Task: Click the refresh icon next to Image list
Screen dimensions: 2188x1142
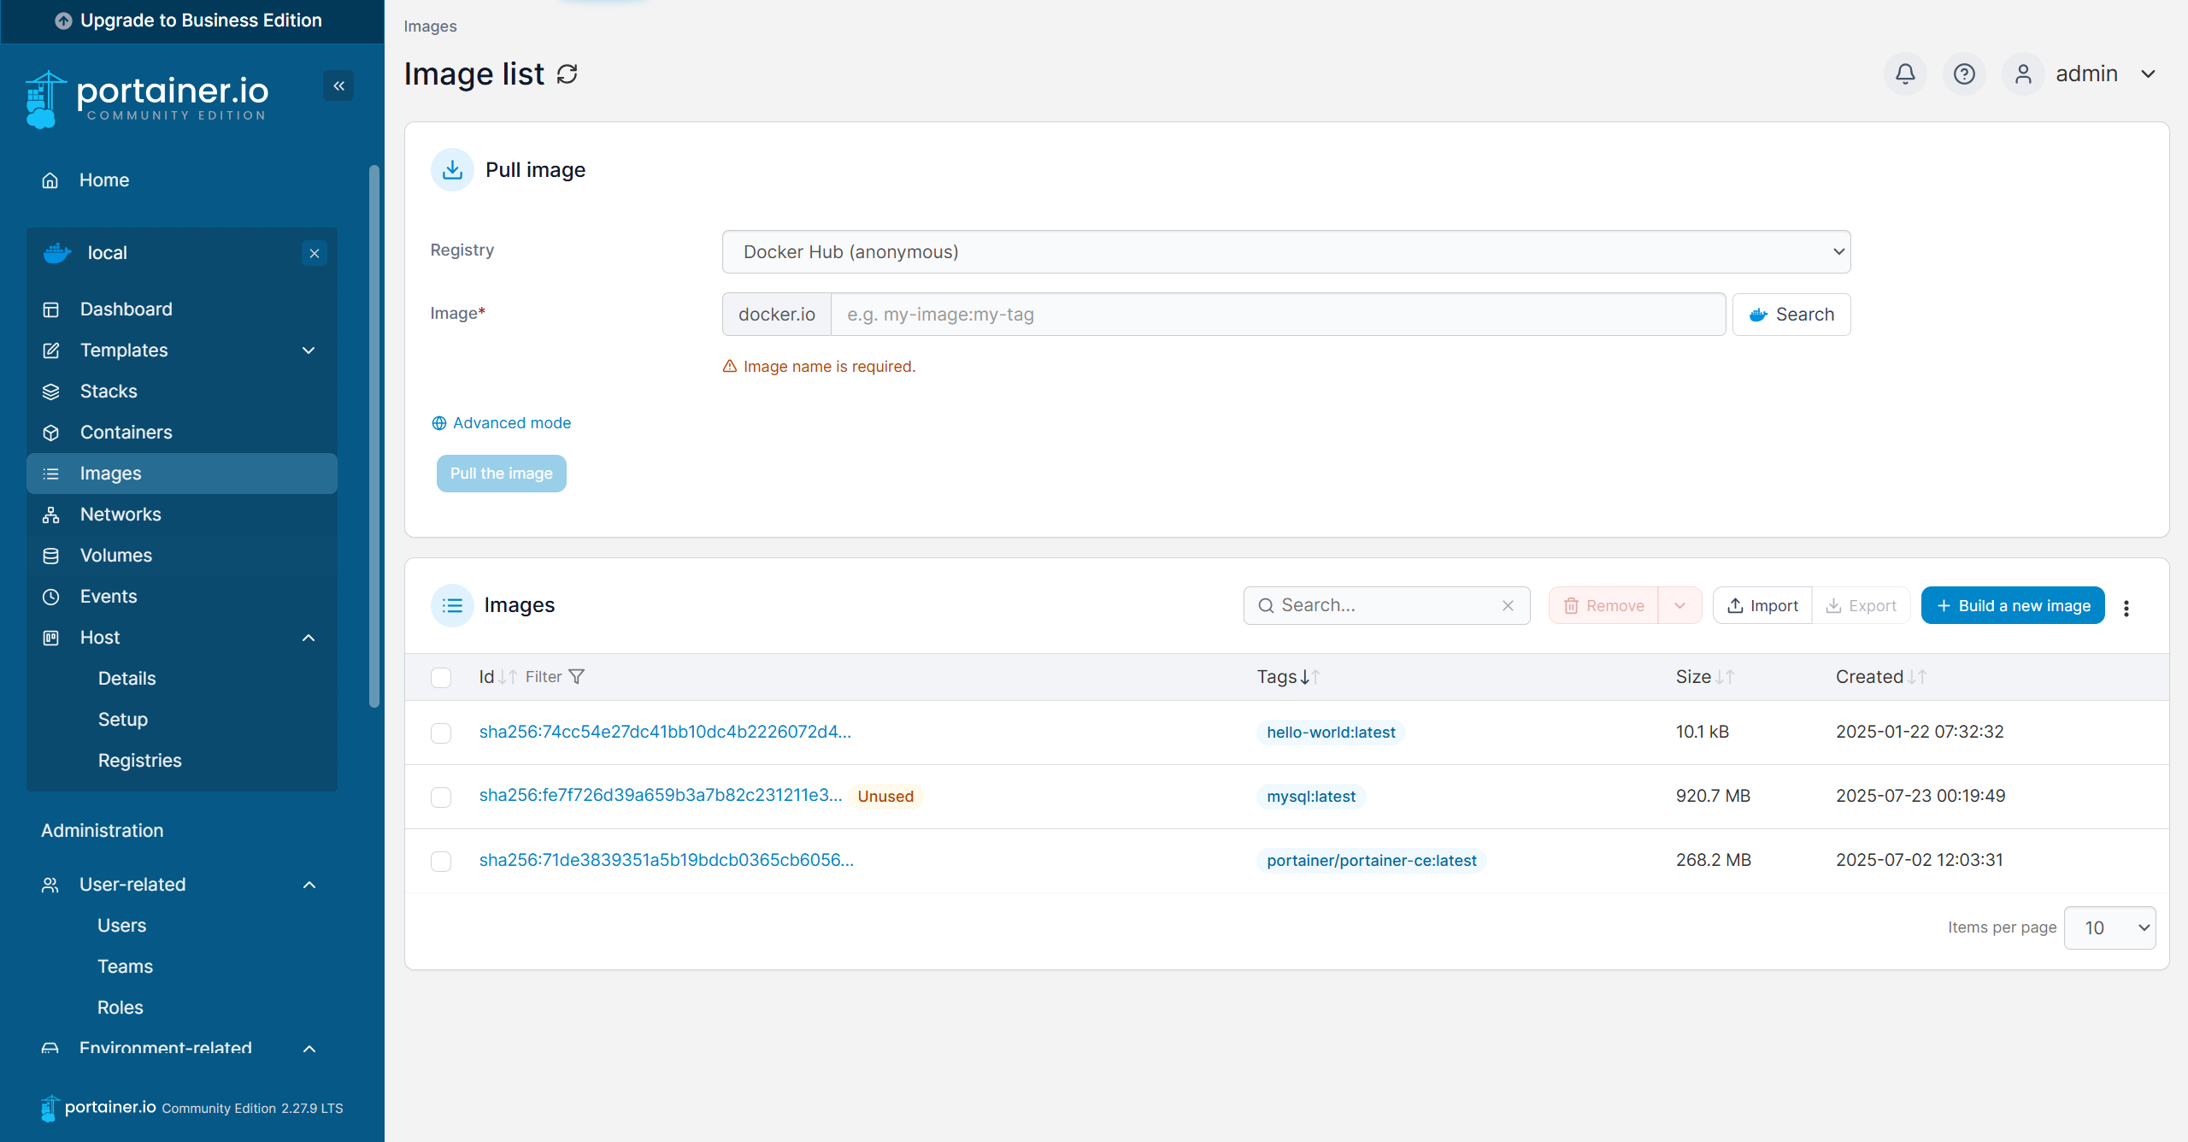Action: (568, 74)
